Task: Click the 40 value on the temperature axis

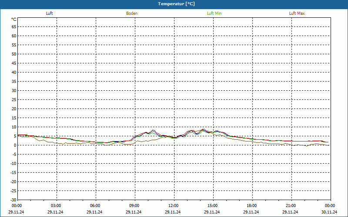Action: [14, 72]
